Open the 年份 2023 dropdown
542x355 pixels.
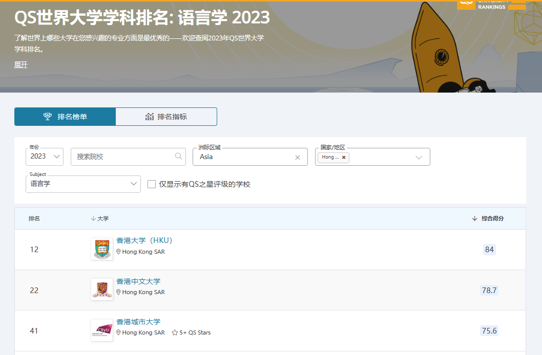click(45, 157)
